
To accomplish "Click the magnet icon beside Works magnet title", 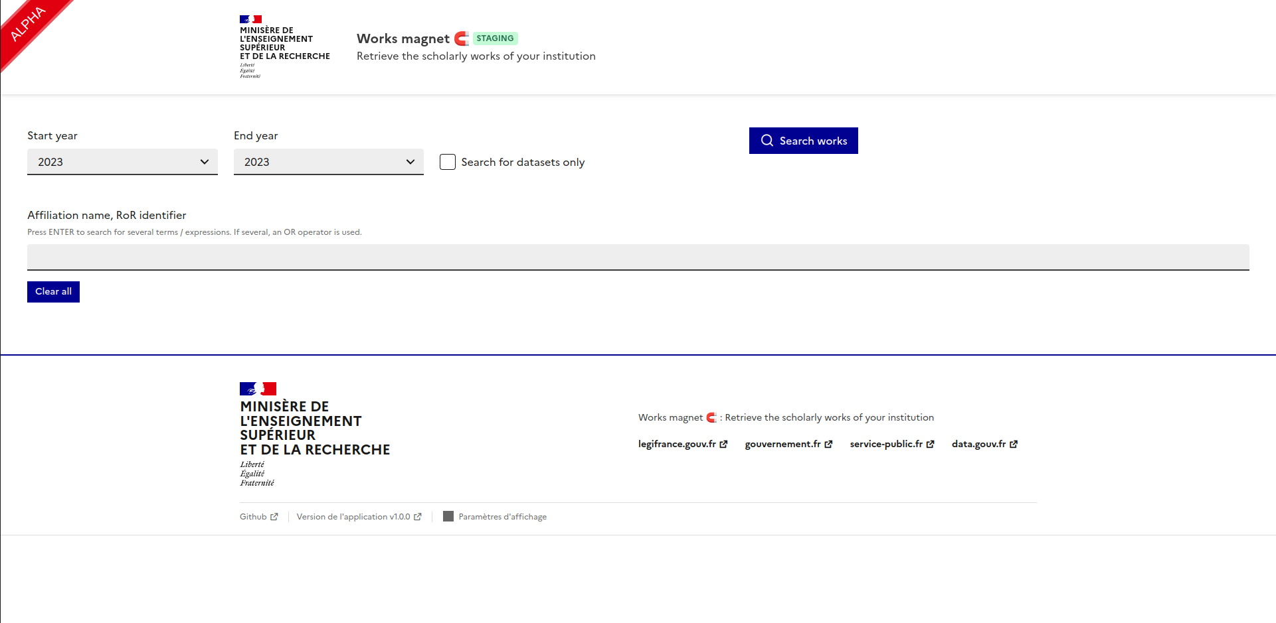I will [462, 38].
